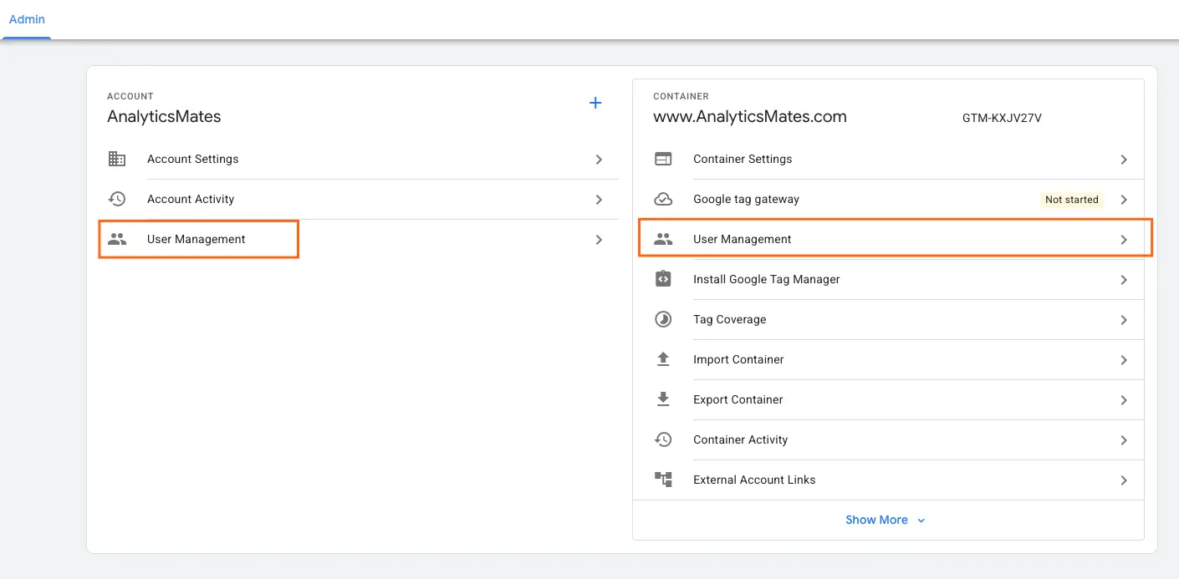Screen dimensions: 1179x579
Task: Click the people icon for container User Management
Action: click(x=663, y=239)
